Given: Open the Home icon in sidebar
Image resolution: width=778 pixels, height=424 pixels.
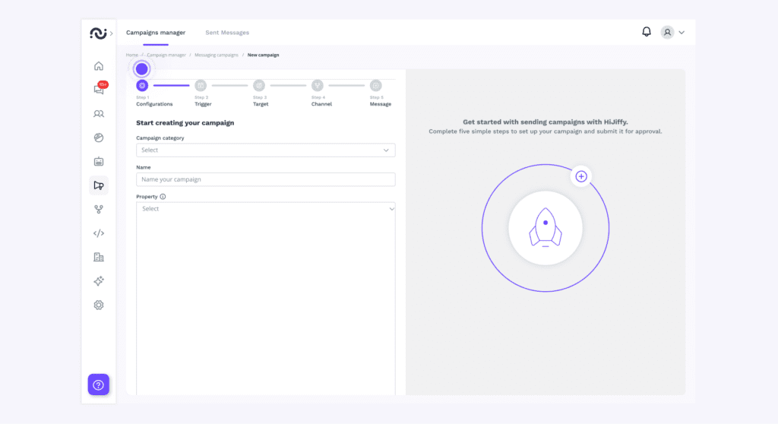Looking at the screenshot, I should [x=98, y=66].
